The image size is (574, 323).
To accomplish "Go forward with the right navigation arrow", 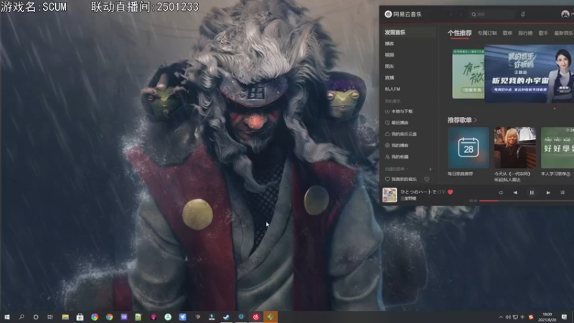I will [x=461, y=14].
